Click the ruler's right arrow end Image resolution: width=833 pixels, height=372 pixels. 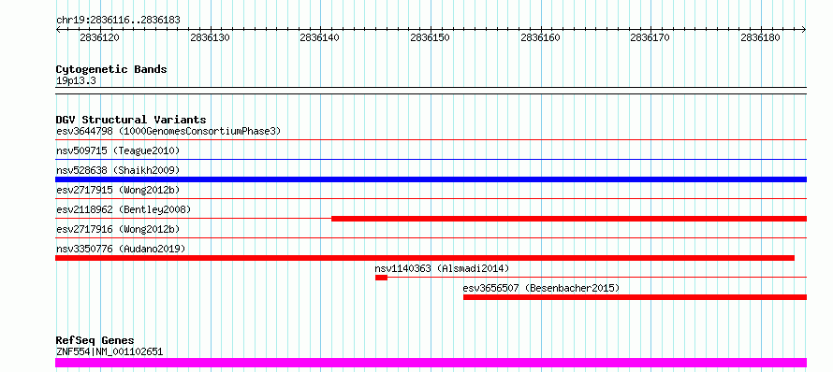click(x=804, y=30)
